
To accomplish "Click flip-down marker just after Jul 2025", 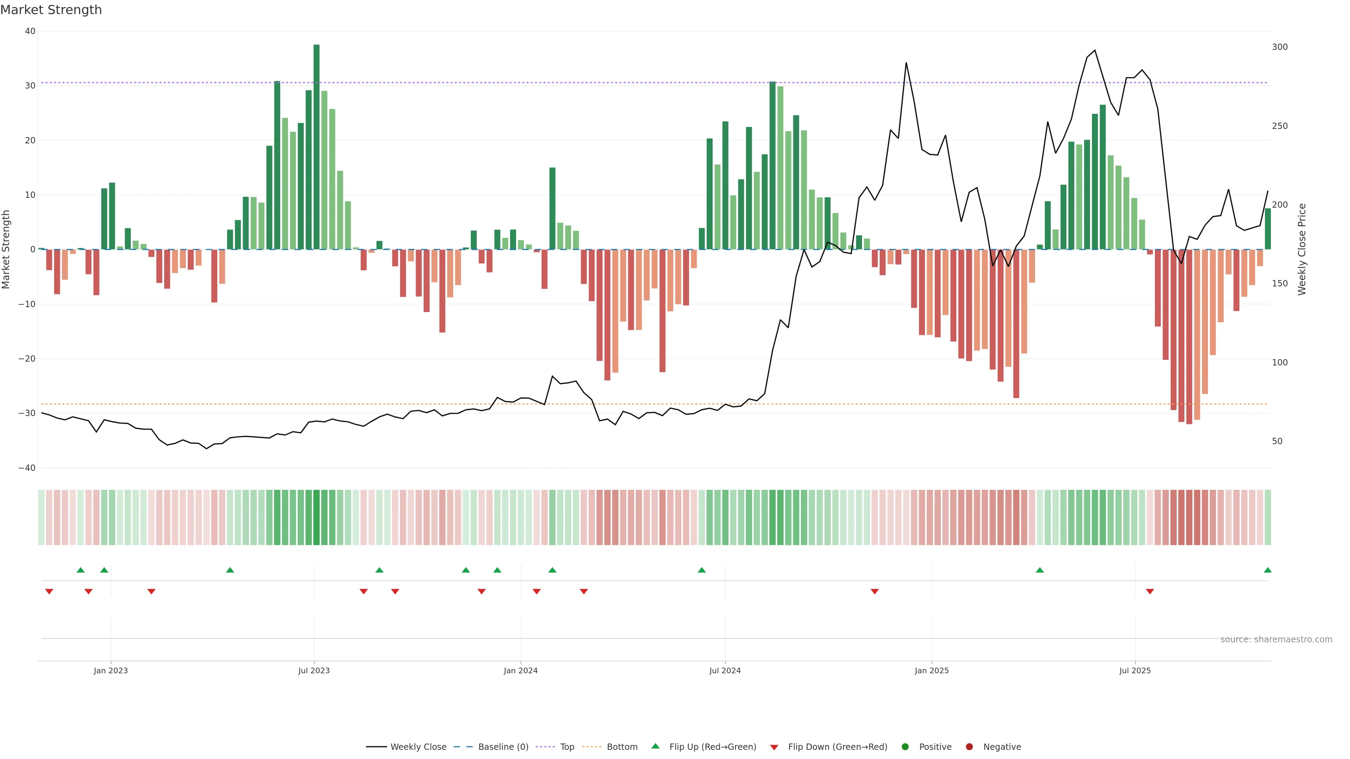I will (1150, 591).
